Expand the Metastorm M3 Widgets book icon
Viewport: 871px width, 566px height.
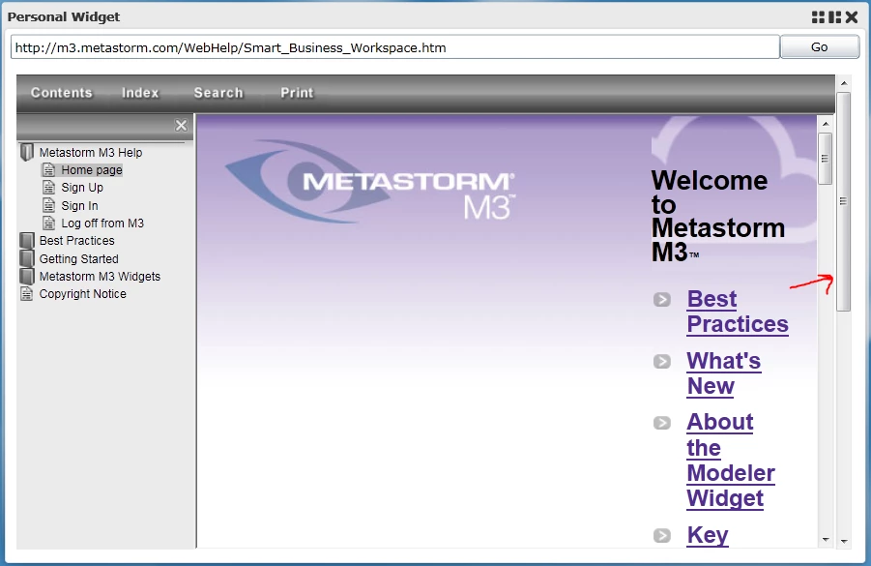click(27, 277)
